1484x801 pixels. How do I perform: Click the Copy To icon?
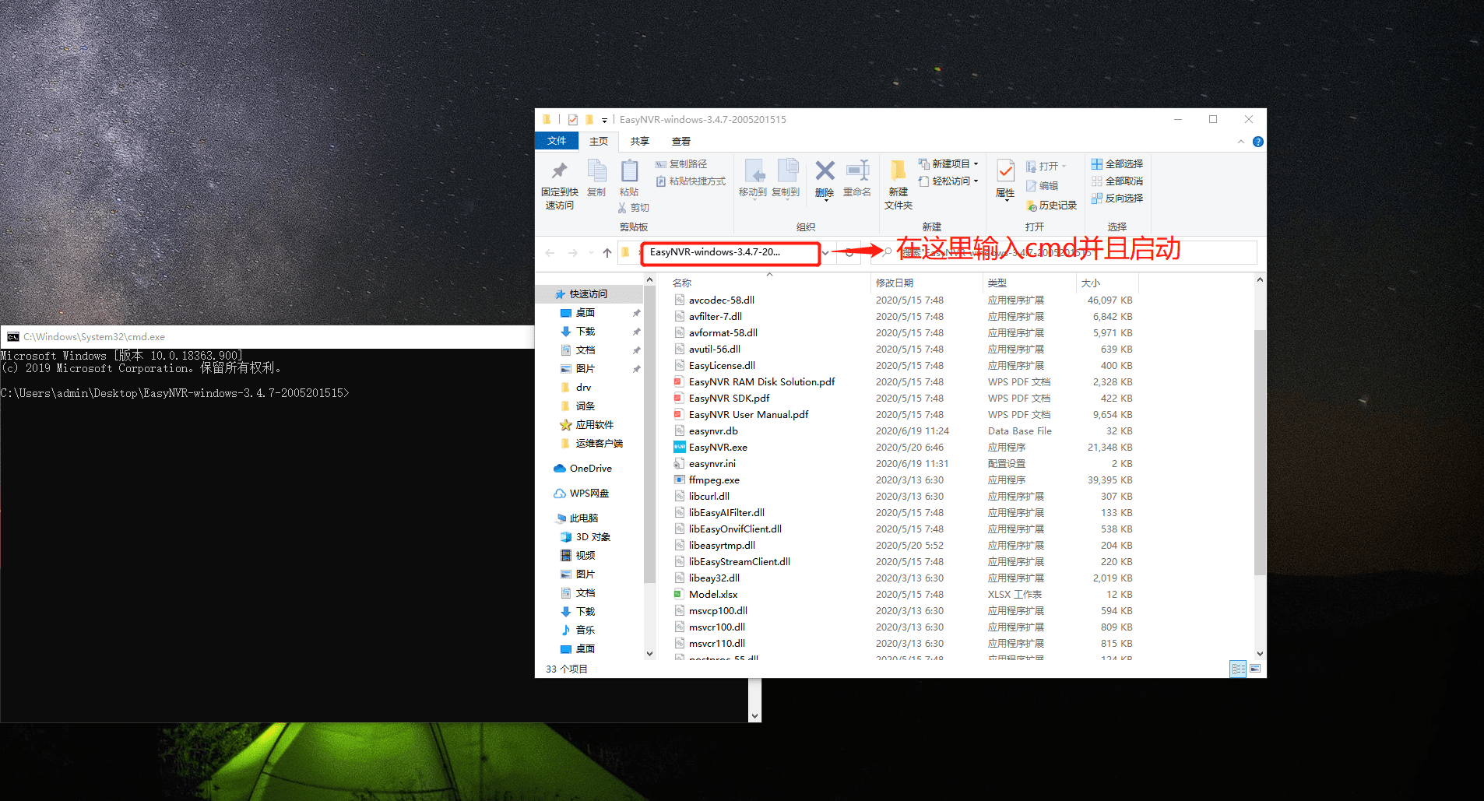[786, 170]
